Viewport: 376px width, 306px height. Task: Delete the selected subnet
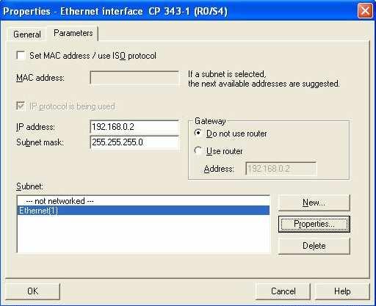(314, 246)
